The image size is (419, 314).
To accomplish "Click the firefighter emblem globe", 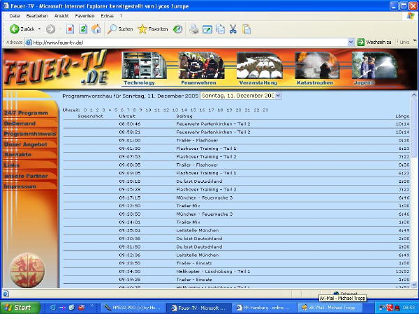I will click(27, 270).
